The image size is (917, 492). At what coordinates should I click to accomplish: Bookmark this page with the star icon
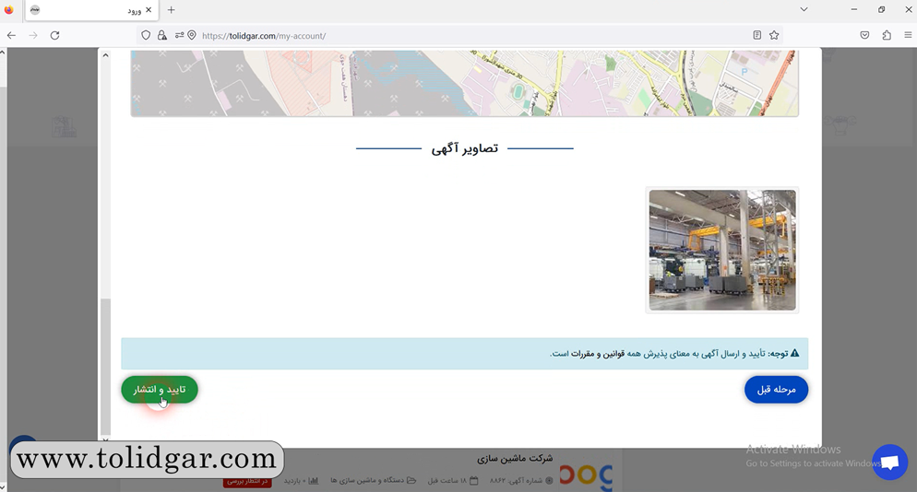(774, 36)
